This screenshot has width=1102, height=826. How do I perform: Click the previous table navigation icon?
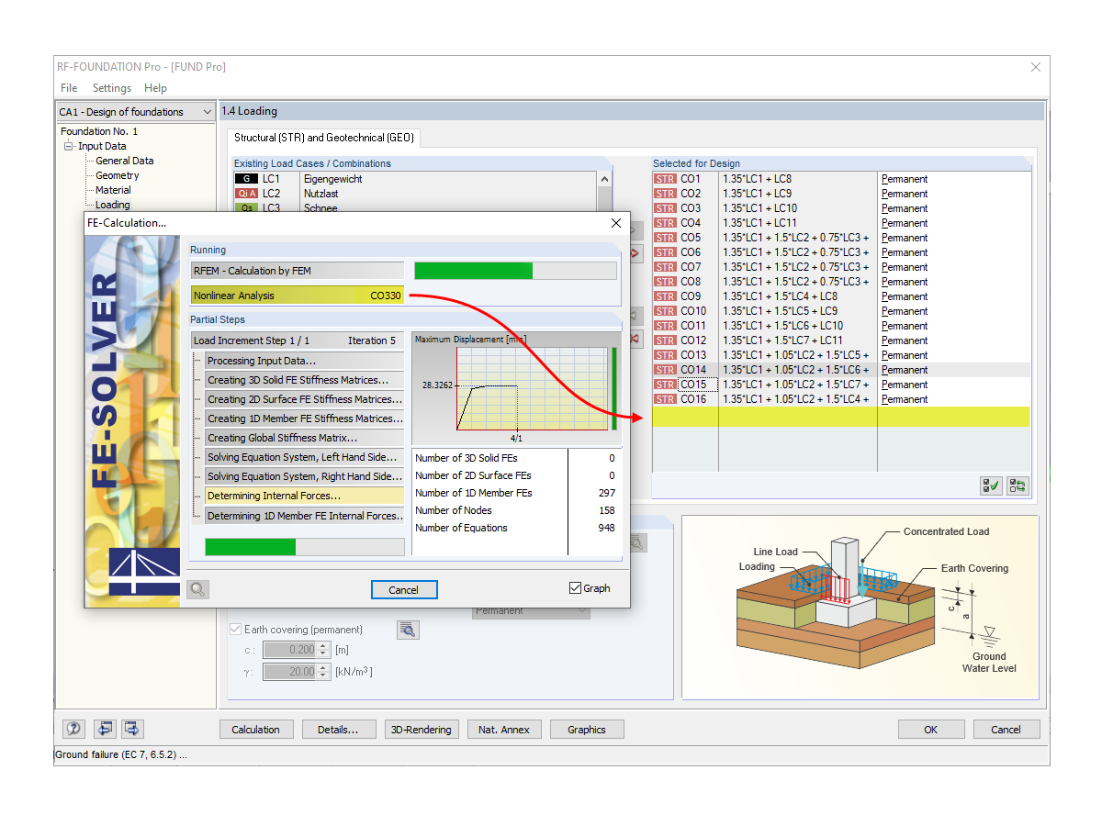tap(105, 728)
